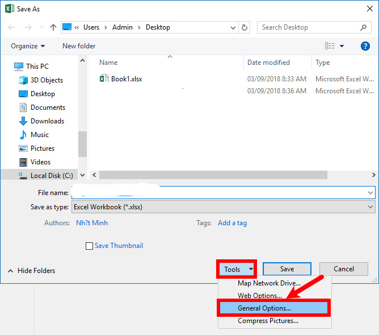Go forward using the forward arrow
Viewport: 379px width, 335px height.
pyautogui.click(x=28, y=27)
